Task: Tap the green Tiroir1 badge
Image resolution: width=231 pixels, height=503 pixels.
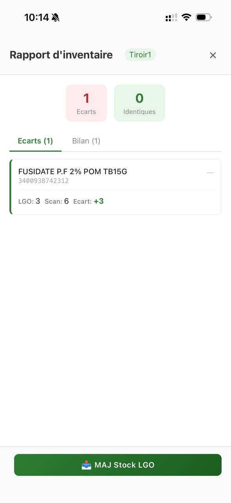Action: tap(140, 55)
